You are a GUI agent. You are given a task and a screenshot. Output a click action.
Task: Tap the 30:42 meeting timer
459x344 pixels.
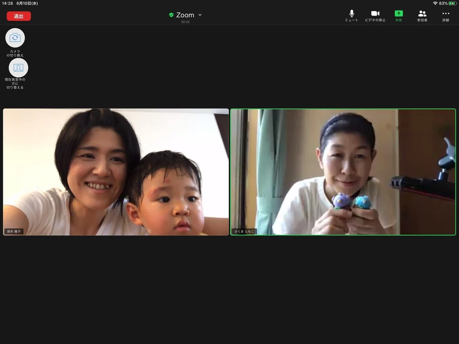[185, 22]
